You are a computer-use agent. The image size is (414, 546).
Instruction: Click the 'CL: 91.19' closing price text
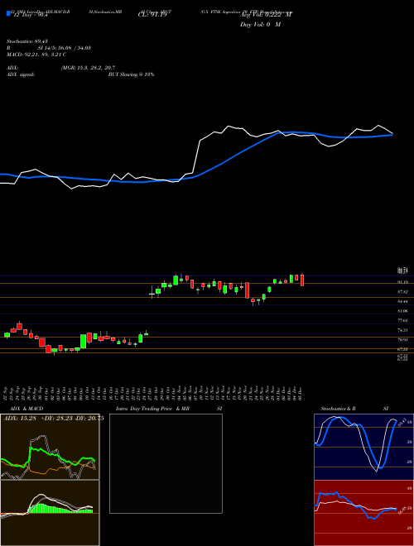pos(153,16)
